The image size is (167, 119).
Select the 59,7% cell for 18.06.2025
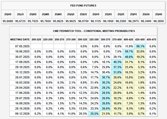click(x=128, y=52)
